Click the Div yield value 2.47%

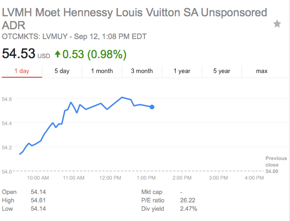coord(188,209)
